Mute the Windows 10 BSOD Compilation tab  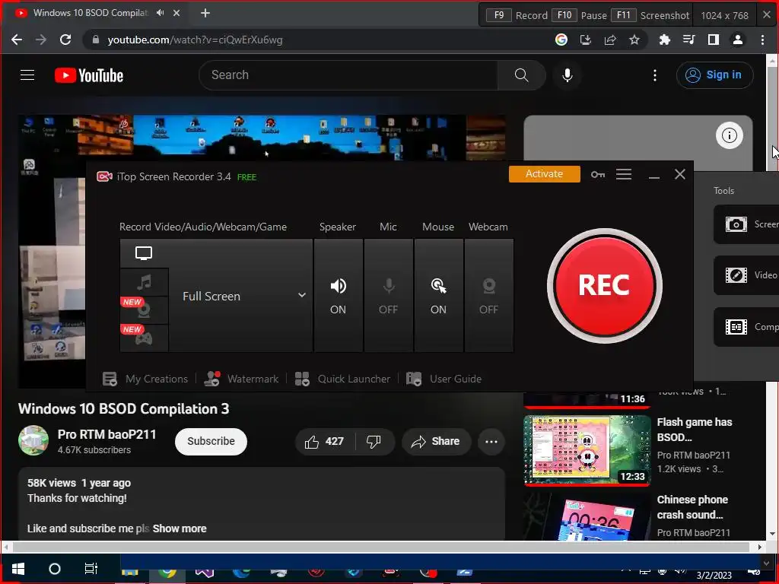[160, 13]
